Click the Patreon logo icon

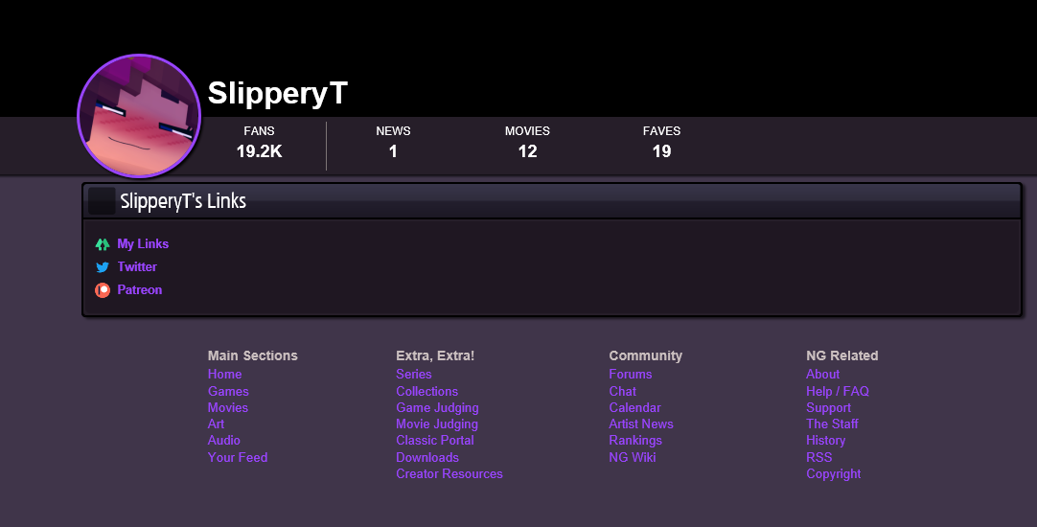tap(103, 290)
